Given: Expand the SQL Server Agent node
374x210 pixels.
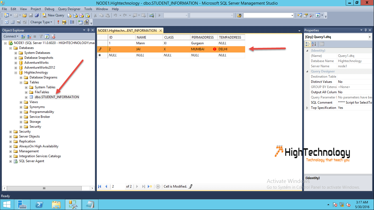Looking at the screenshot, I should 11,161.
